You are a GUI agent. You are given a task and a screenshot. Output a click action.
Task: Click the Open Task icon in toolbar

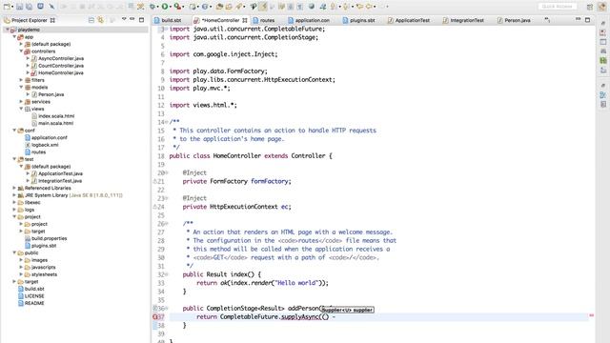[x=229, y=7]
